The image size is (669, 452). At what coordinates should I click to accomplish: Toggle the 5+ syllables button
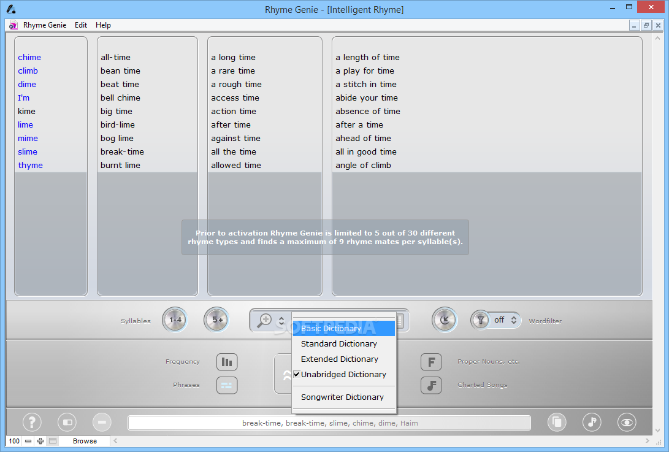216,320
